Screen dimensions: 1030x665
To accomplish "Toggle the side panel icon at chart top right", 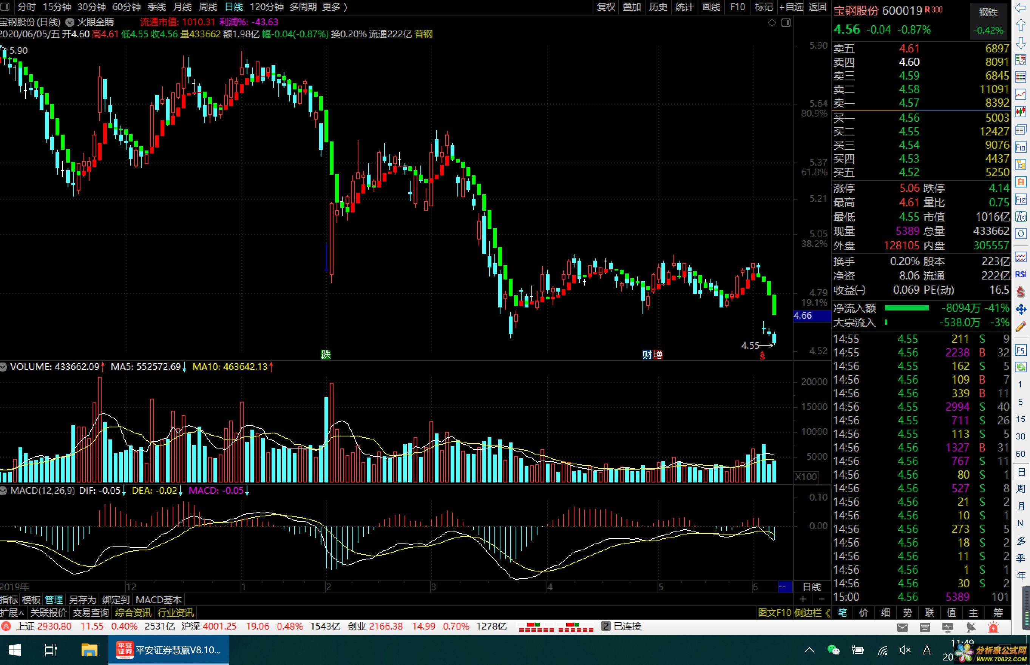I will [786, 23].
